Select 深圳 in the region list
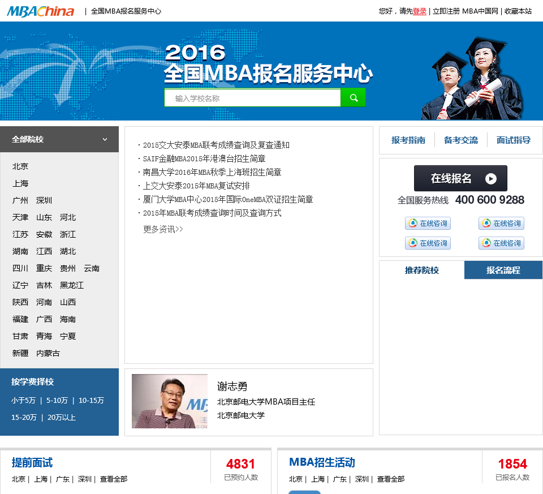 [44, 200]
